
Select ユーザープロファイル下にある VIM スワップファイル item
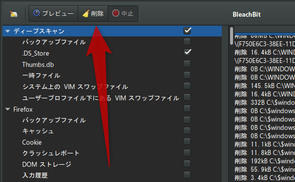point(100,98)
